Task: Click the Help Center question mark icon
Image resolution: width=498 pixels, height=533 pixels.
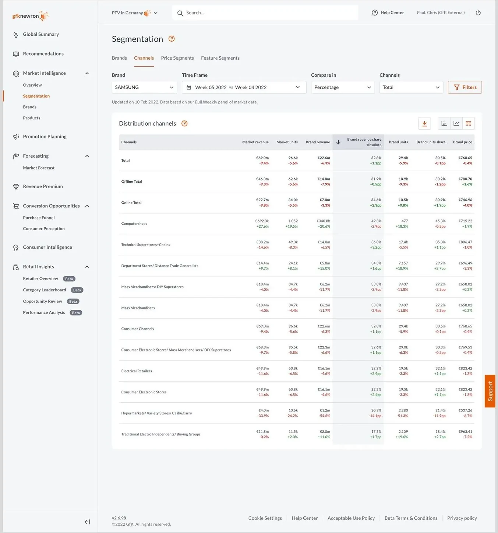Action: click(375, 13)
